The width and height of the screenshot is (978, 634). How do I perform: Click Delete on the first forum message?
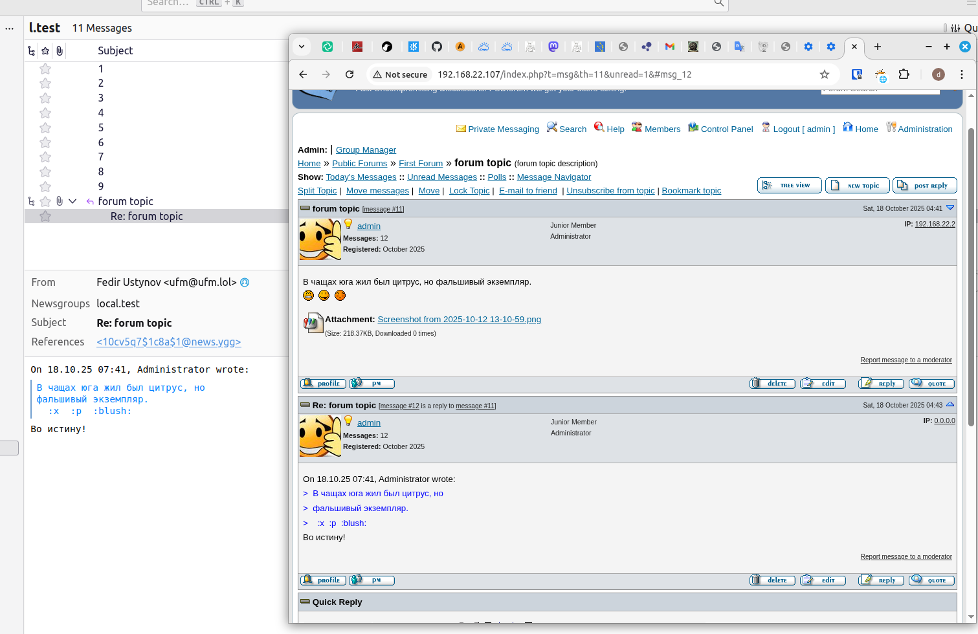pos(772,384)
